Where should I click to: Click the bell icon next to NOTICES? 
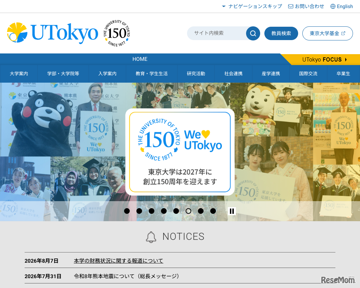tap(151, 237)
